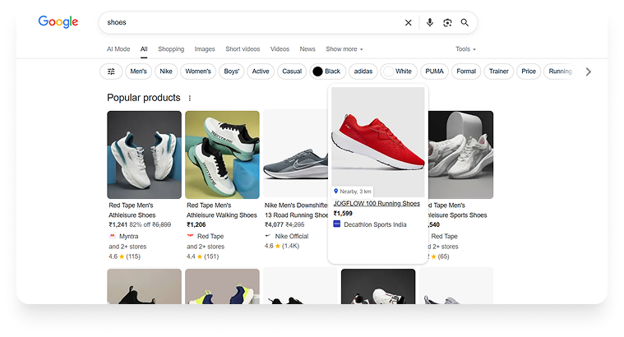Clear the search box with X icon
Viewport: 624px width, 337px height.
(x=409, y=23)
